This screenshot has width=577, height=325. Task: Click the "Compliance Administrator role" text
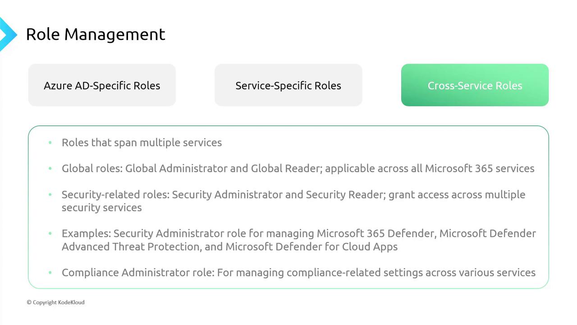click(139, 273)
